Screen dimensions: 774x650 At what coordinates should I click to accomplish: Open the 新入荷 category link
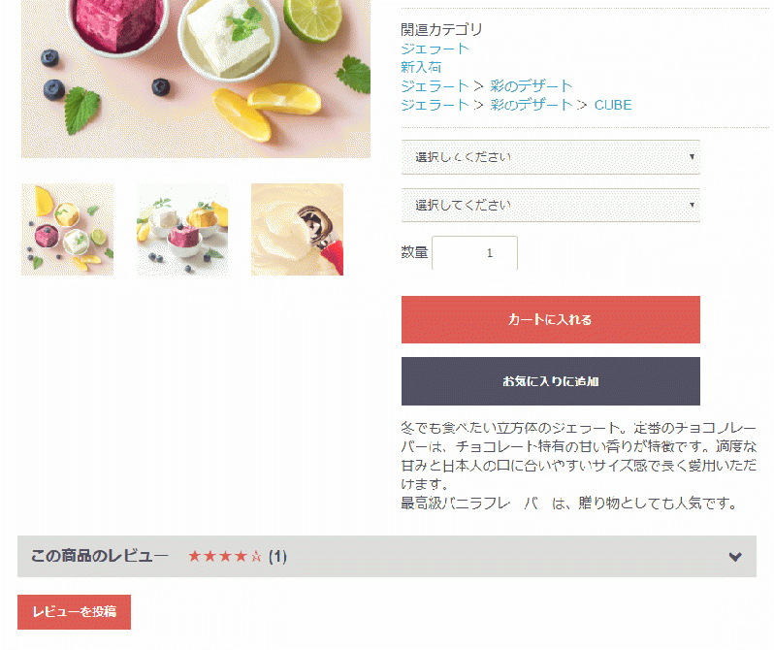(421, 67)
